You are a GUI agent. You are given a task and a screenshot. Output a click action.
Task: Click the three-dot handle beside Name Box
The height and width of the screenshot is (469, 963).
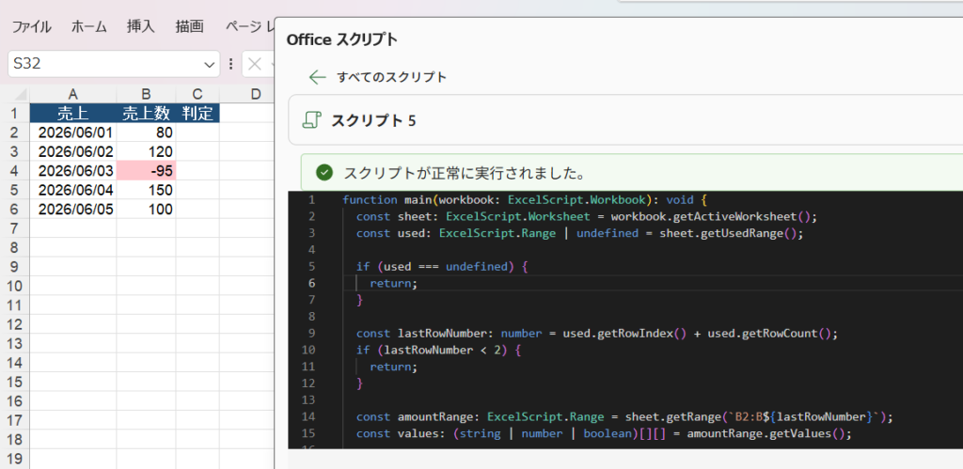tap(231, 64)
